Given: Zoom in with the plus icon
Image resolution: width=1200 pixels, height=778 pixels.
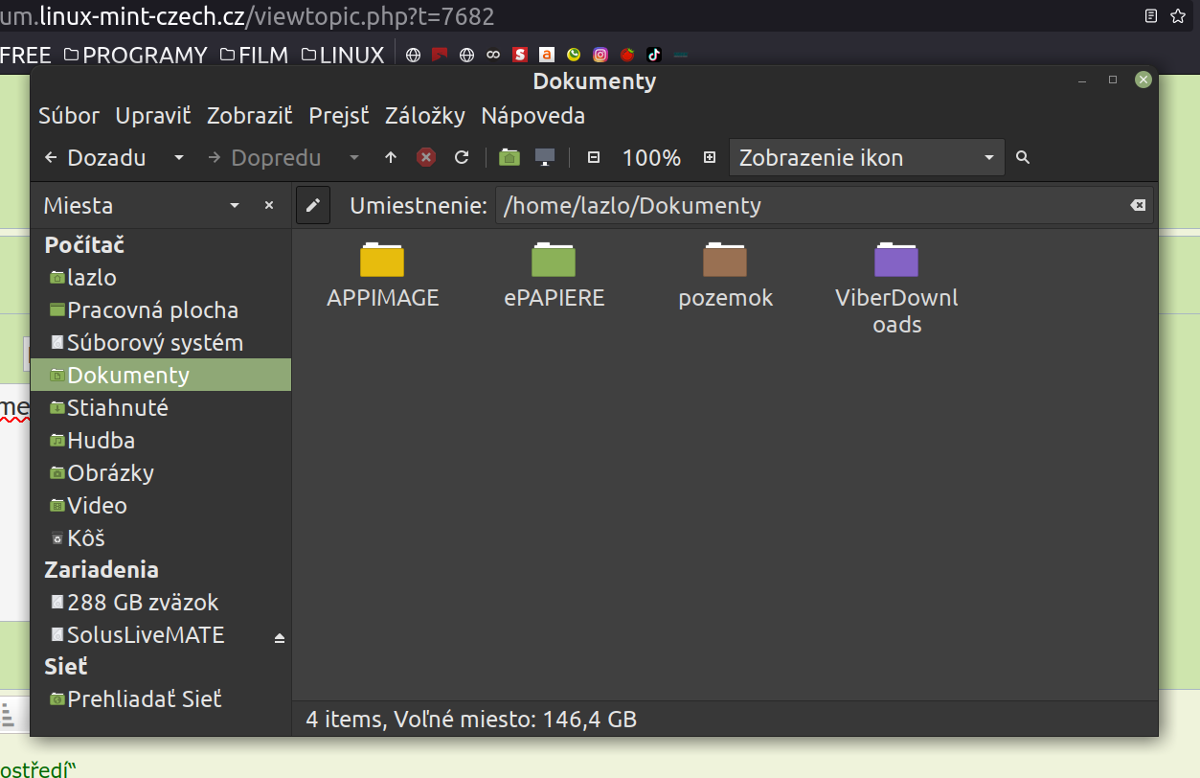Looking at the screenshot, I should coord(710,158).
